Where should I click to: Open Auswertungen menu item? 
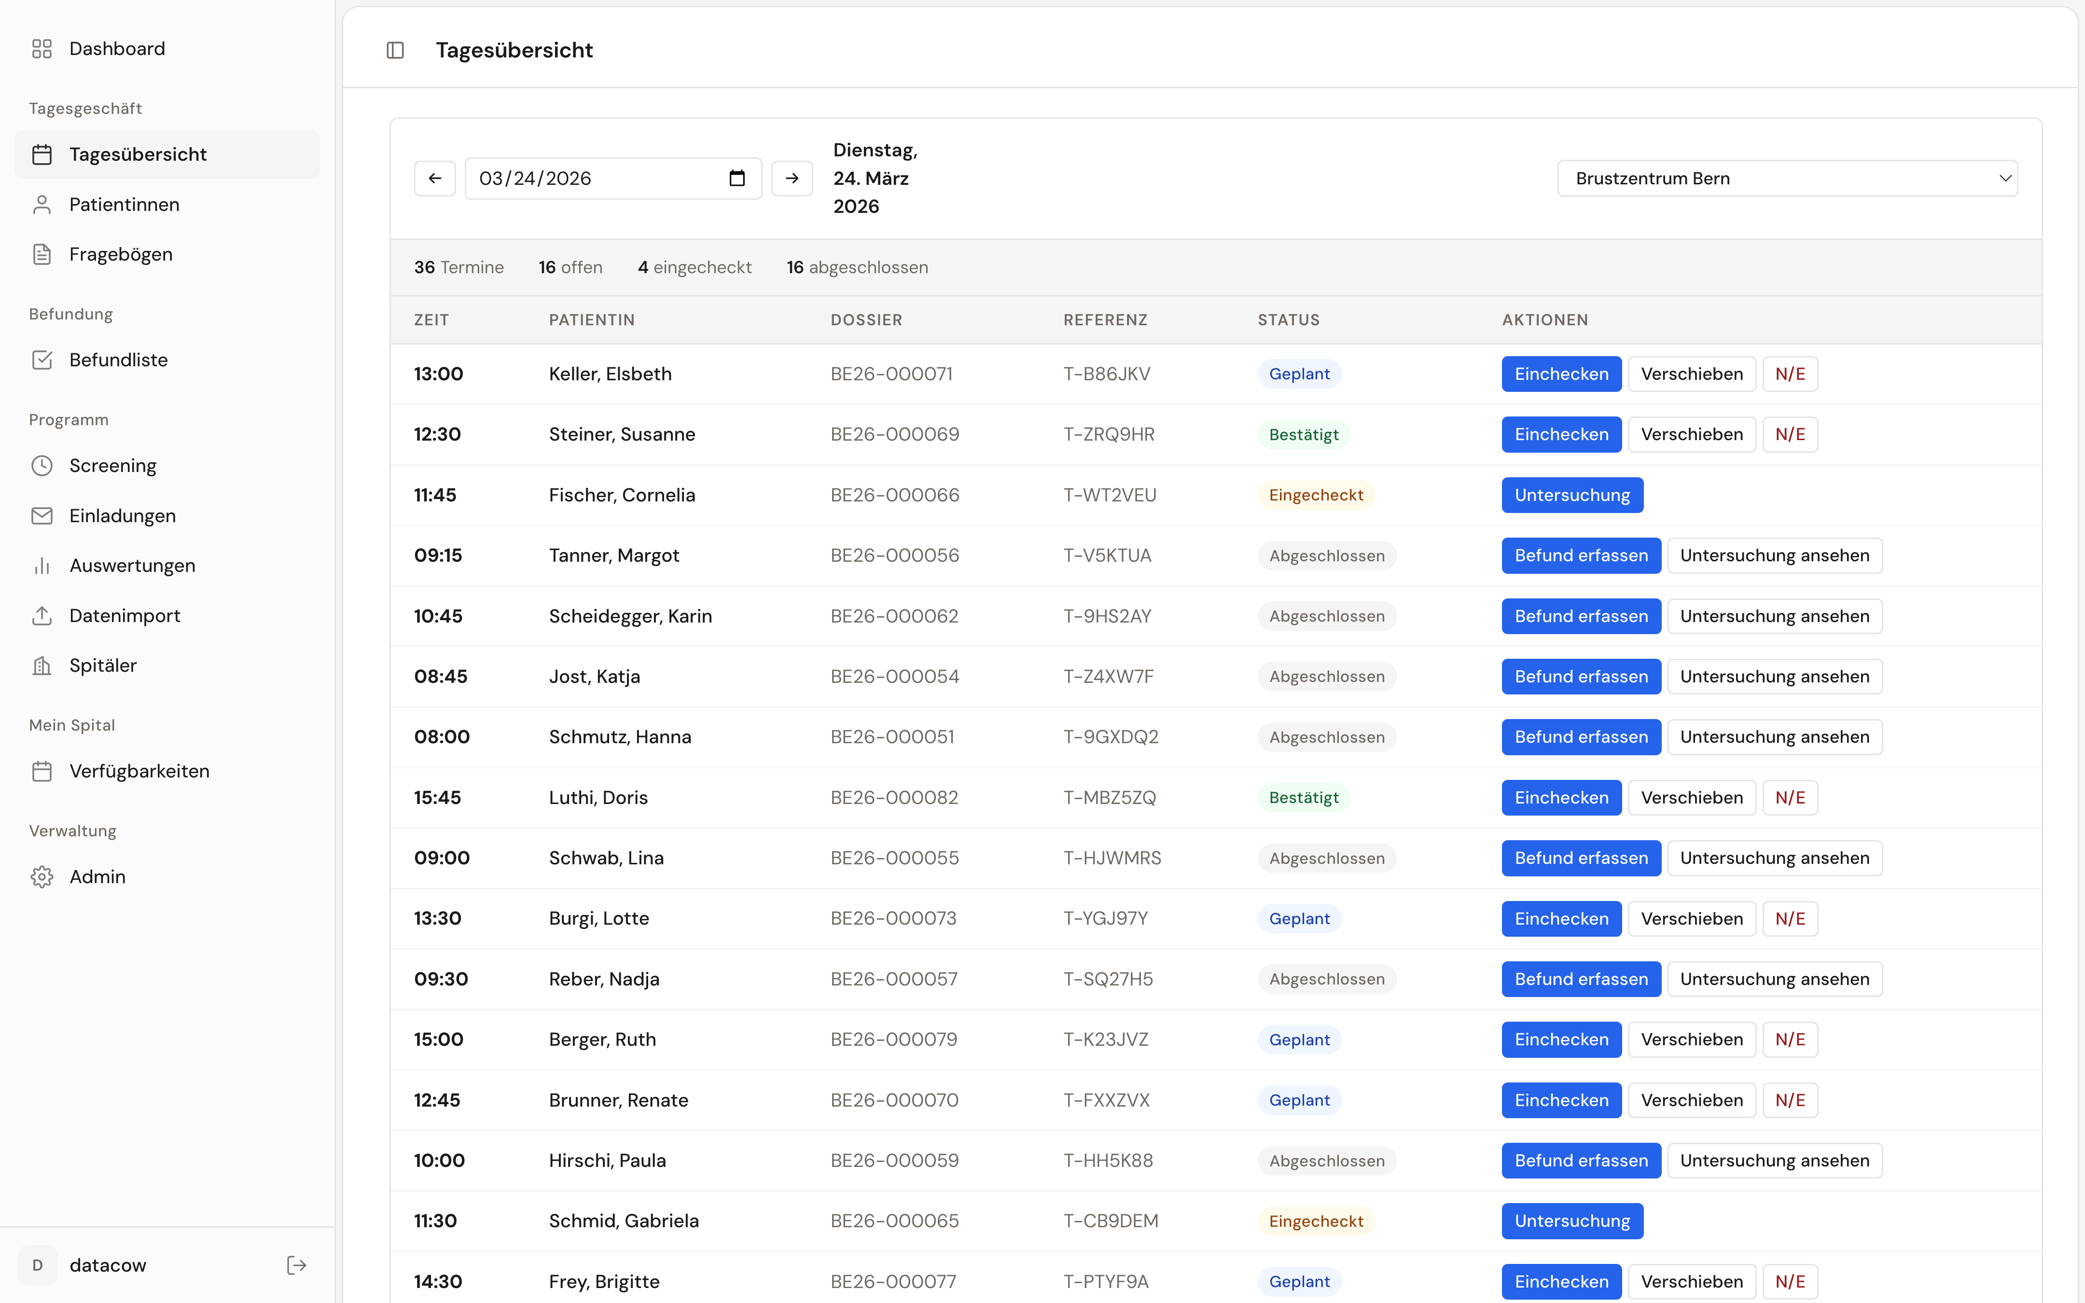point(132,565)
